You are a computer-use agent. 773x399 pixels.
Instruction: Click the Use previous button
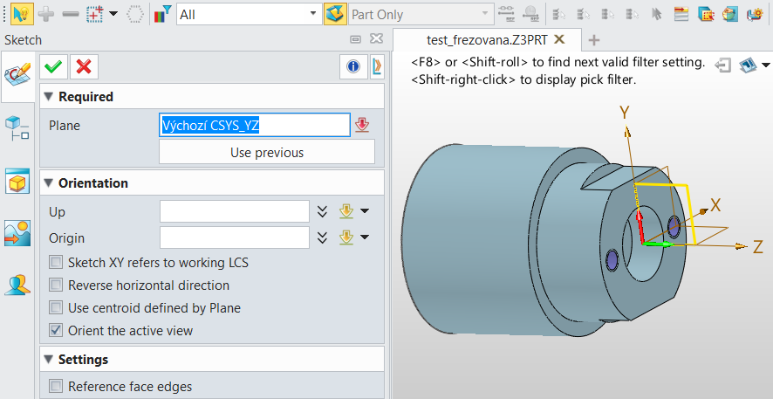pos(266,153)
